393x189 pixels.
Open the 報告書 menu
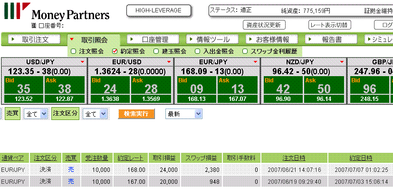point(331,40)
